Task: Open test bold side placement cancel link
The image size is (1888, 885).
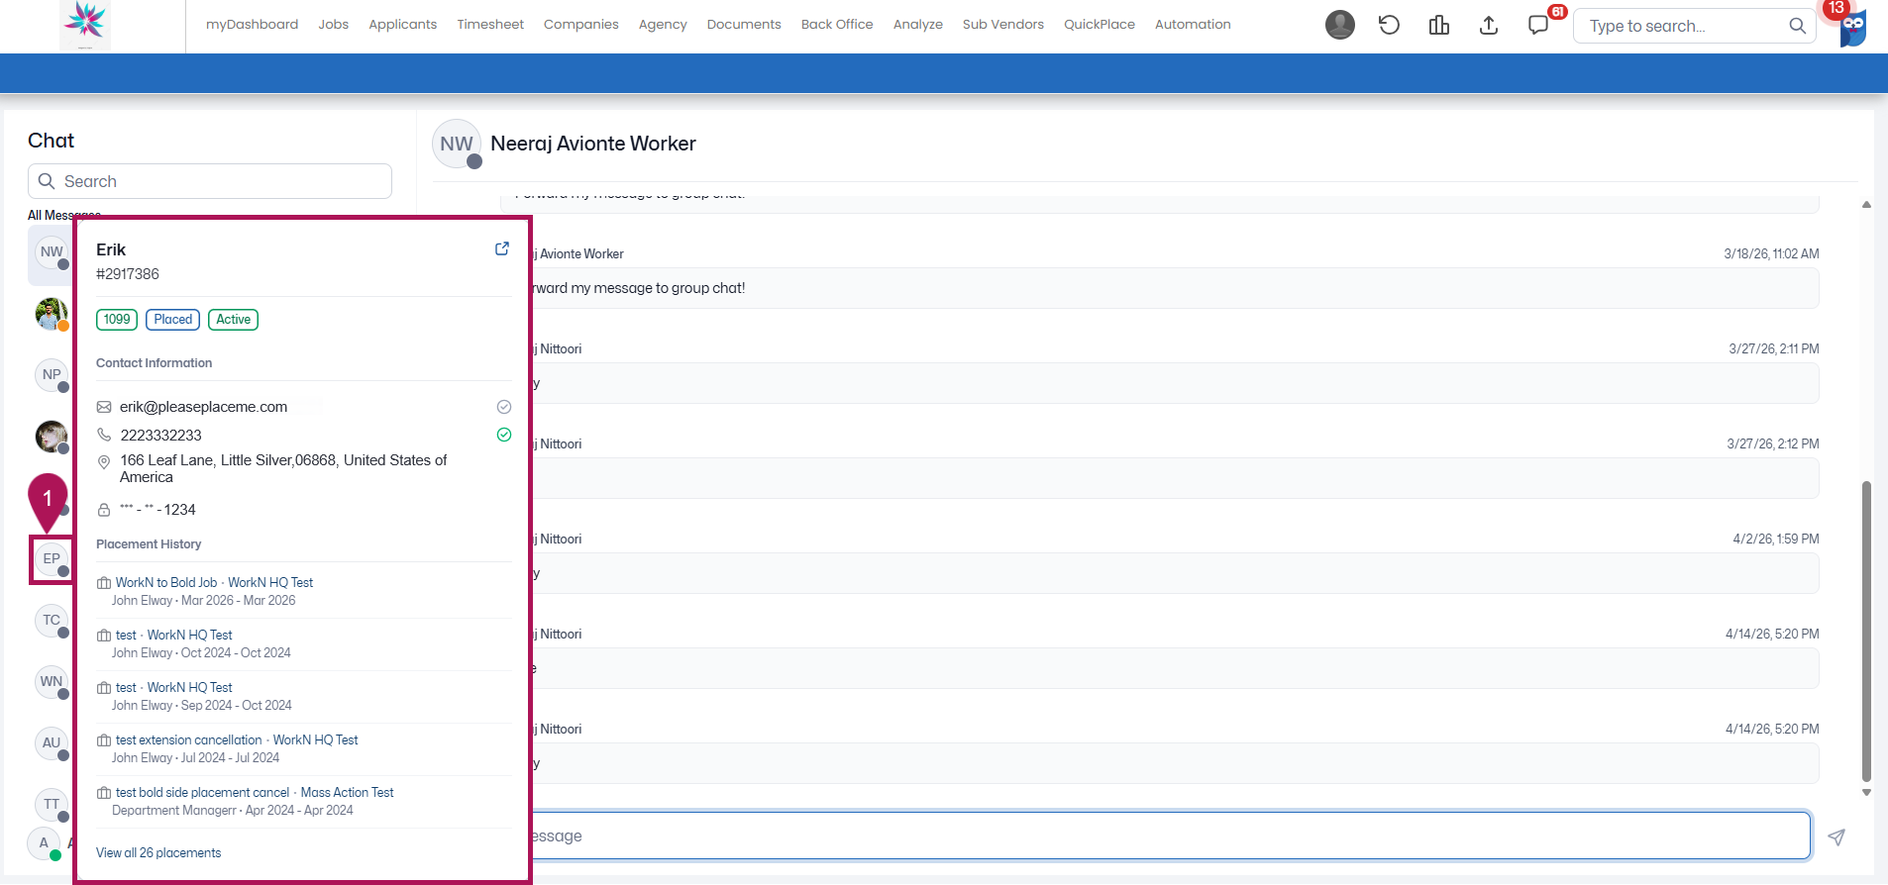Action: pos(202,793)
